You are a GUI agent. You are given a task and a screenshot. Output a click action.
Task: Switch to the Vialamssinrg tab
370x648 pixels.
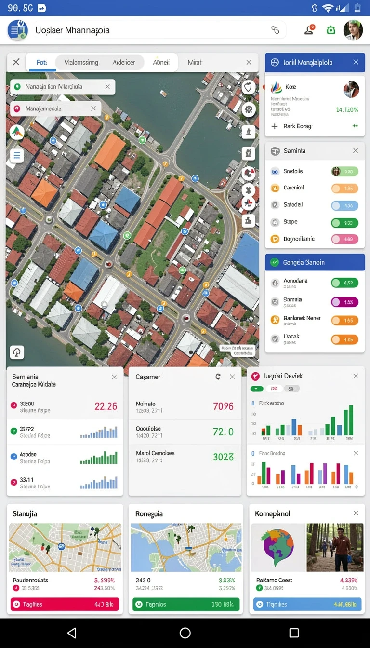tap(81, 62)
